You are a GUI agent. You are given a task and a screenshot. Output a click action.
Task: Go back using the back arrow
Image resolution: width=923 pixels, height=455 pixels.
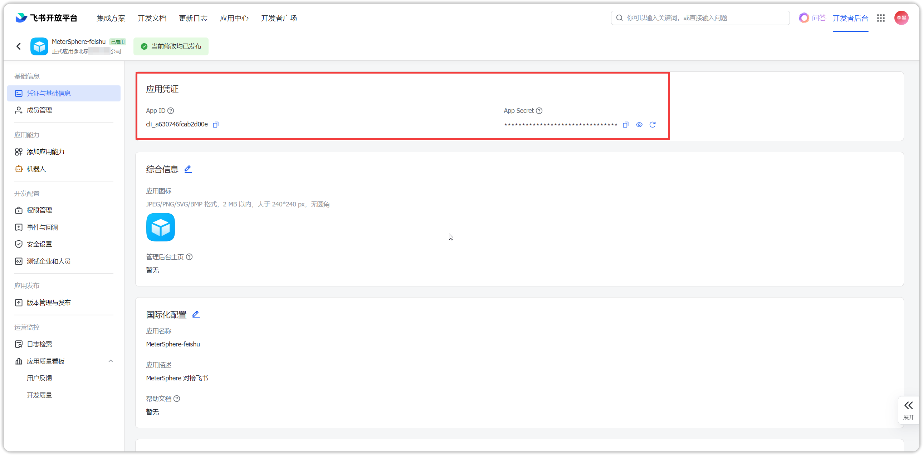(x=19, y=46)
